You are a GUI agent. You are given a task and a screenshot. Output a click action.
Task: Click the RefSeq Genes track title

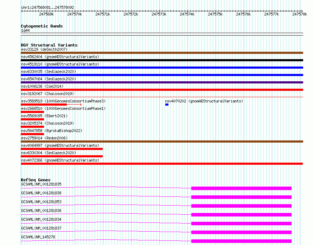click(x=36, y=180)
